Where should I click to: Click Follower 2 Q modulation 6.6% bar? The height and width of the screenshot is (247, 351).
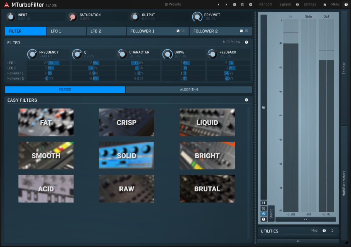coord(93,78)
